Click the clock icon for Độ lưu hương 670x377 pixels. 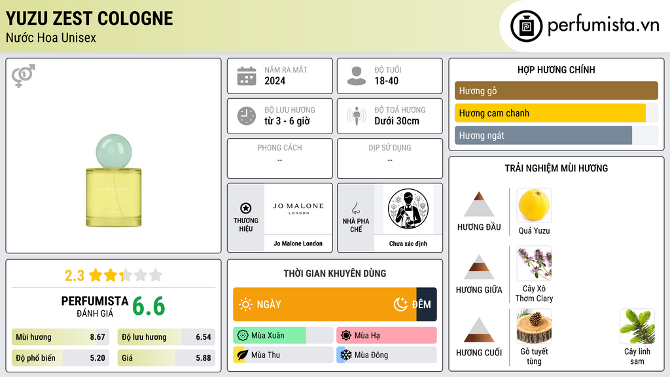247,116
